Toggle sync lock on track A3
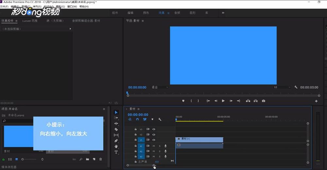 [x=148, y=157]
